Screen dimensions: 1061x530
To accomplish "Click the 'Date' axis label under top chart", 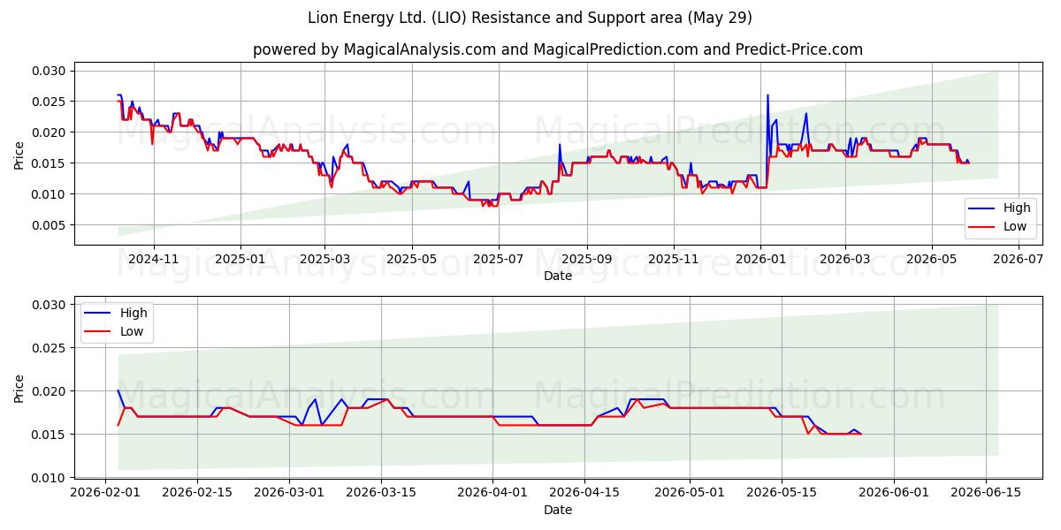I will [x=558, y=276].
